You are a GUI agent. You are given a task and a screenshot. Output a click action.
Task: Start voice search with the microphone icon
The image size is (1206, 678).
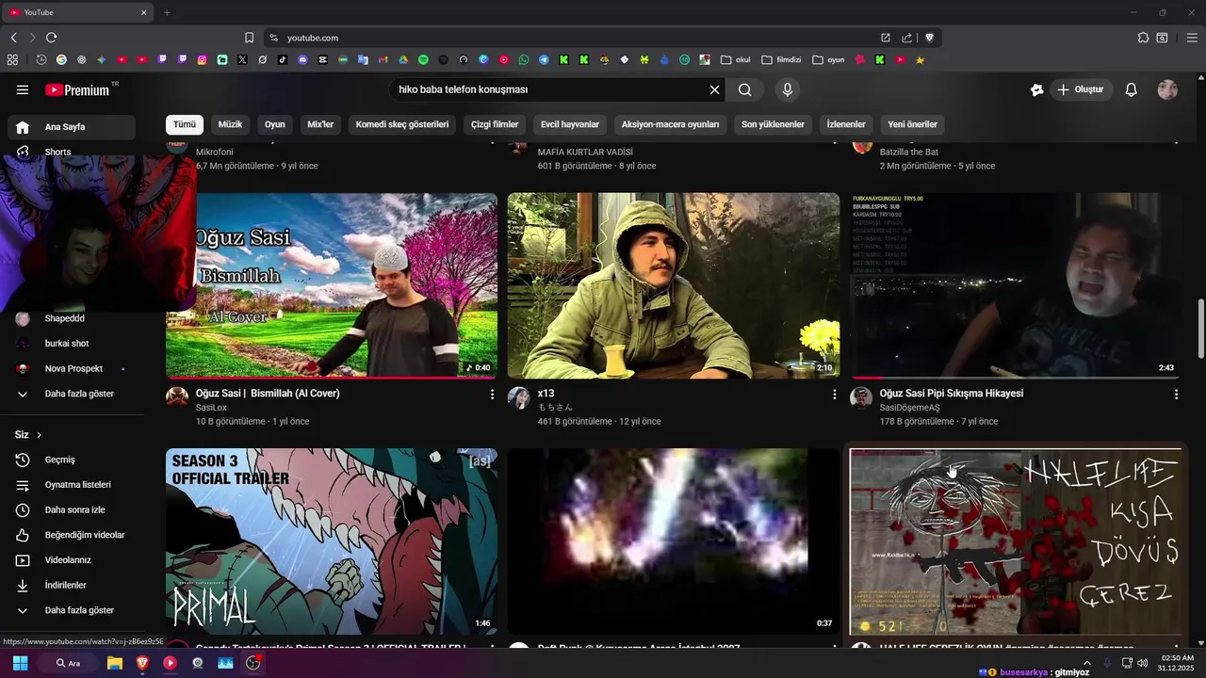tap(788, 89)
